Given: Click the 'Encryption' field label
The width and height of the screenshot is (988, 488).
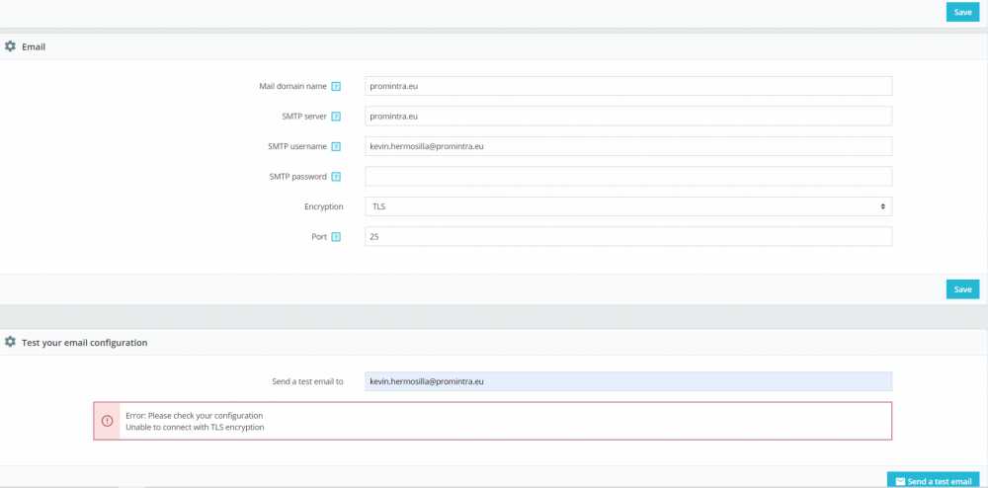Looking at the screenshot, I should (324, 206).
